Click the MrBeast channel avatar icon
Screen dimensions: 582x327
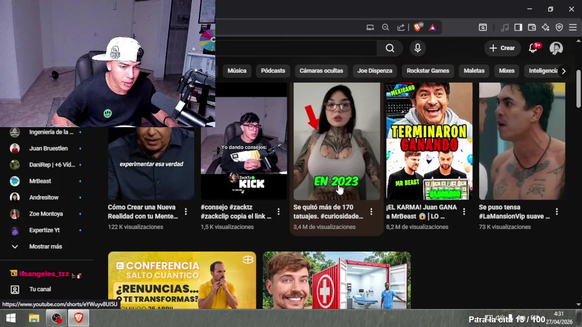pyautogui.click(x=15, y=181)
